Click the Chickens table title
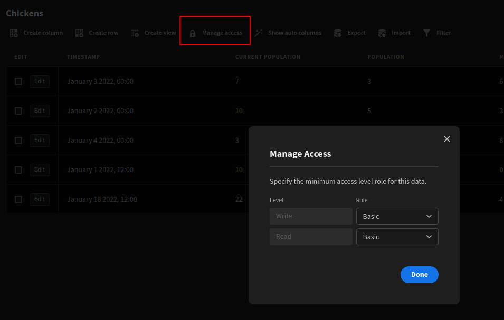This screenshot has width=504, height=320. pos(24,13)
